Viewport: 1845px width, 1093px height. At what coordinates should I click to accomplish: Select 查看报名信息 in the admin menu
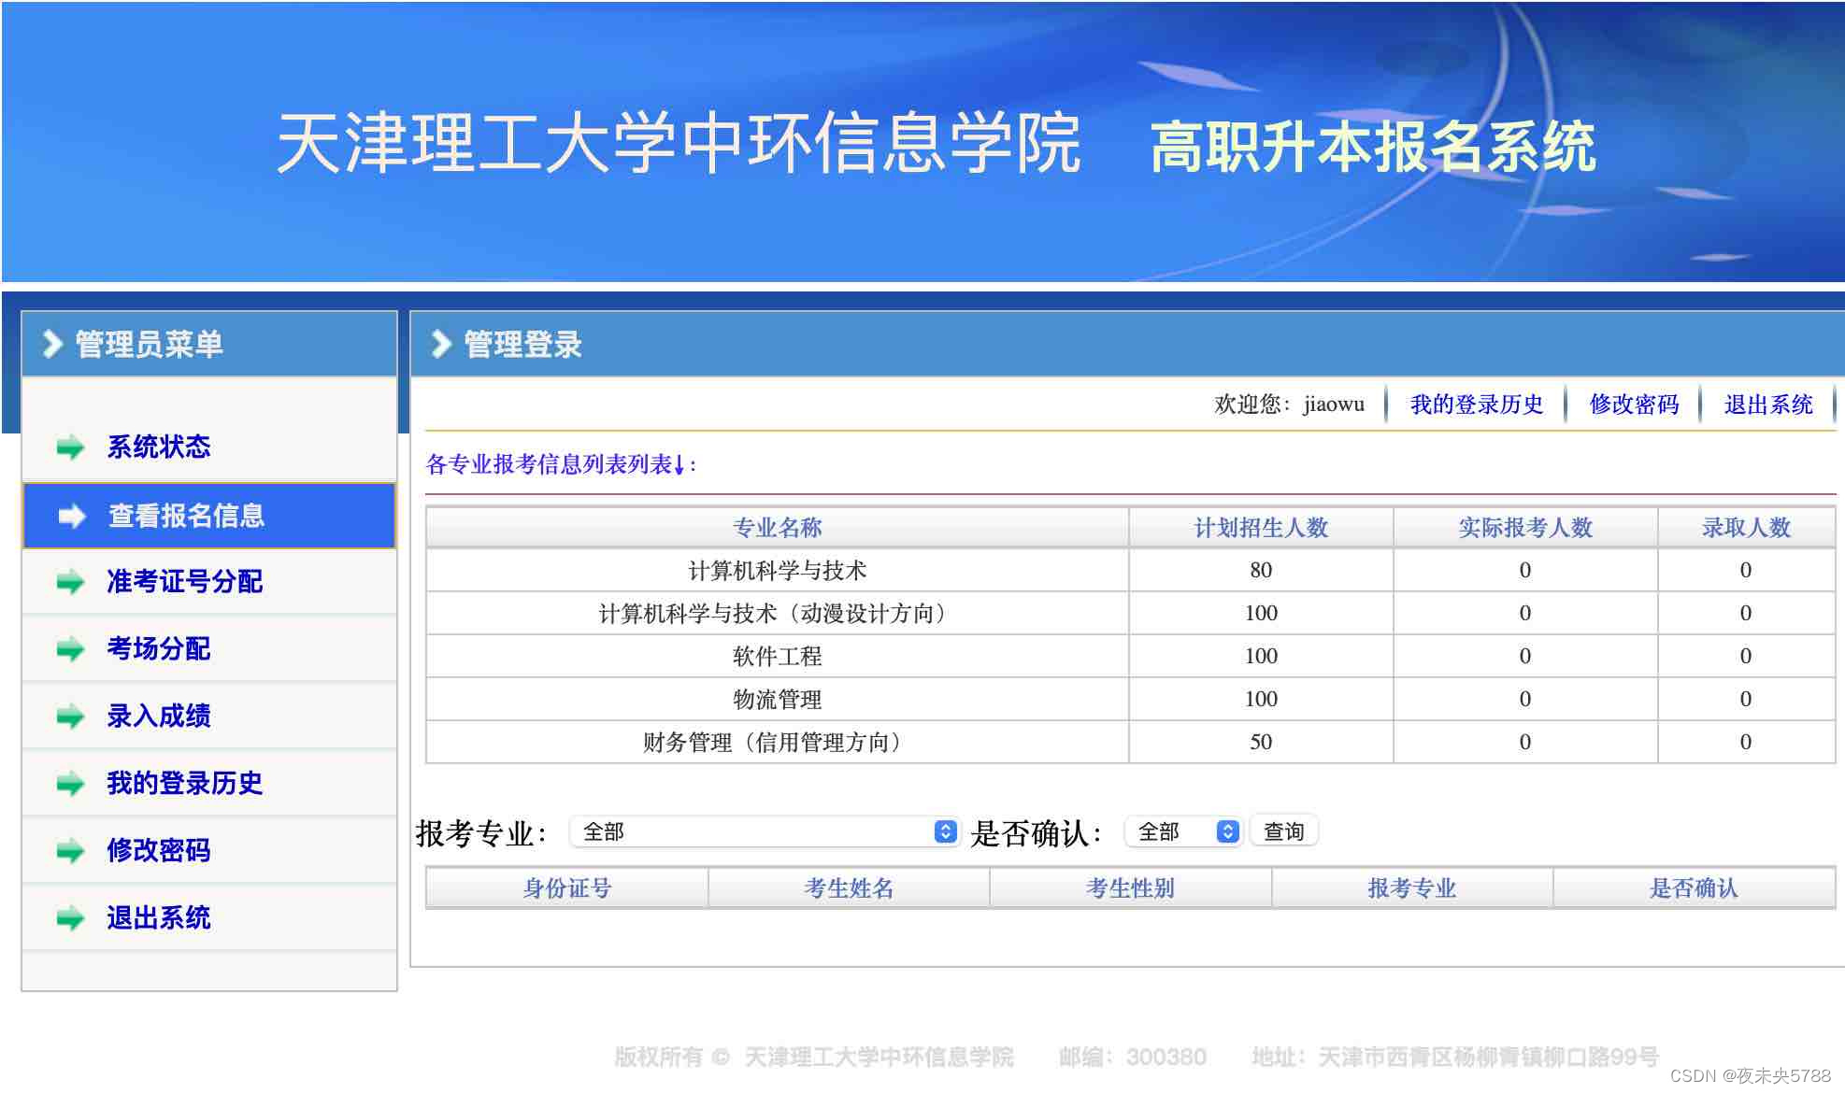pos(209,516)
